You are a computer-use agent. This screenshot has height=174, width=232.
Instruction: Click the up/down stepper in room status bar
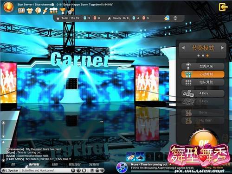[175, 18]
